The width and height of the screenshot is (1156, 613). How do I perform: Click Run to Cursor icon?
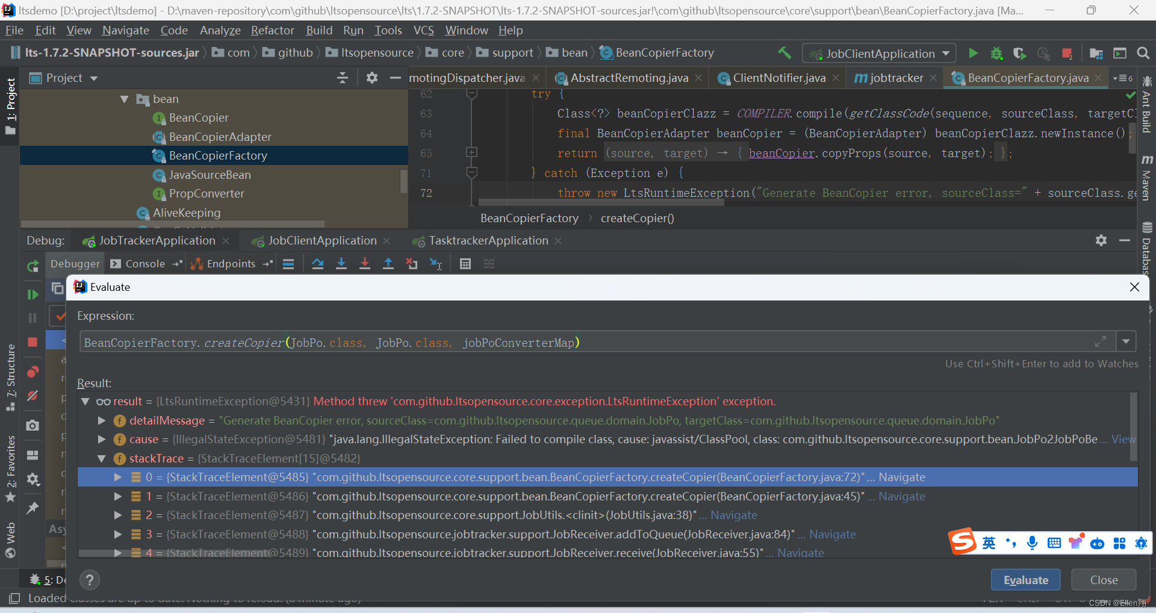(x=435, y=264)
